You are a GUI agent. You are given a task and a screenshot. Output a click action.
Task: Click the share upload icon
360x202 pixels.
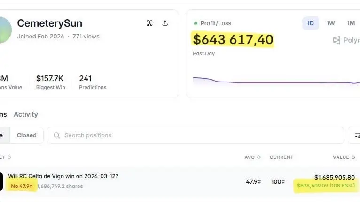coord(165,23)
